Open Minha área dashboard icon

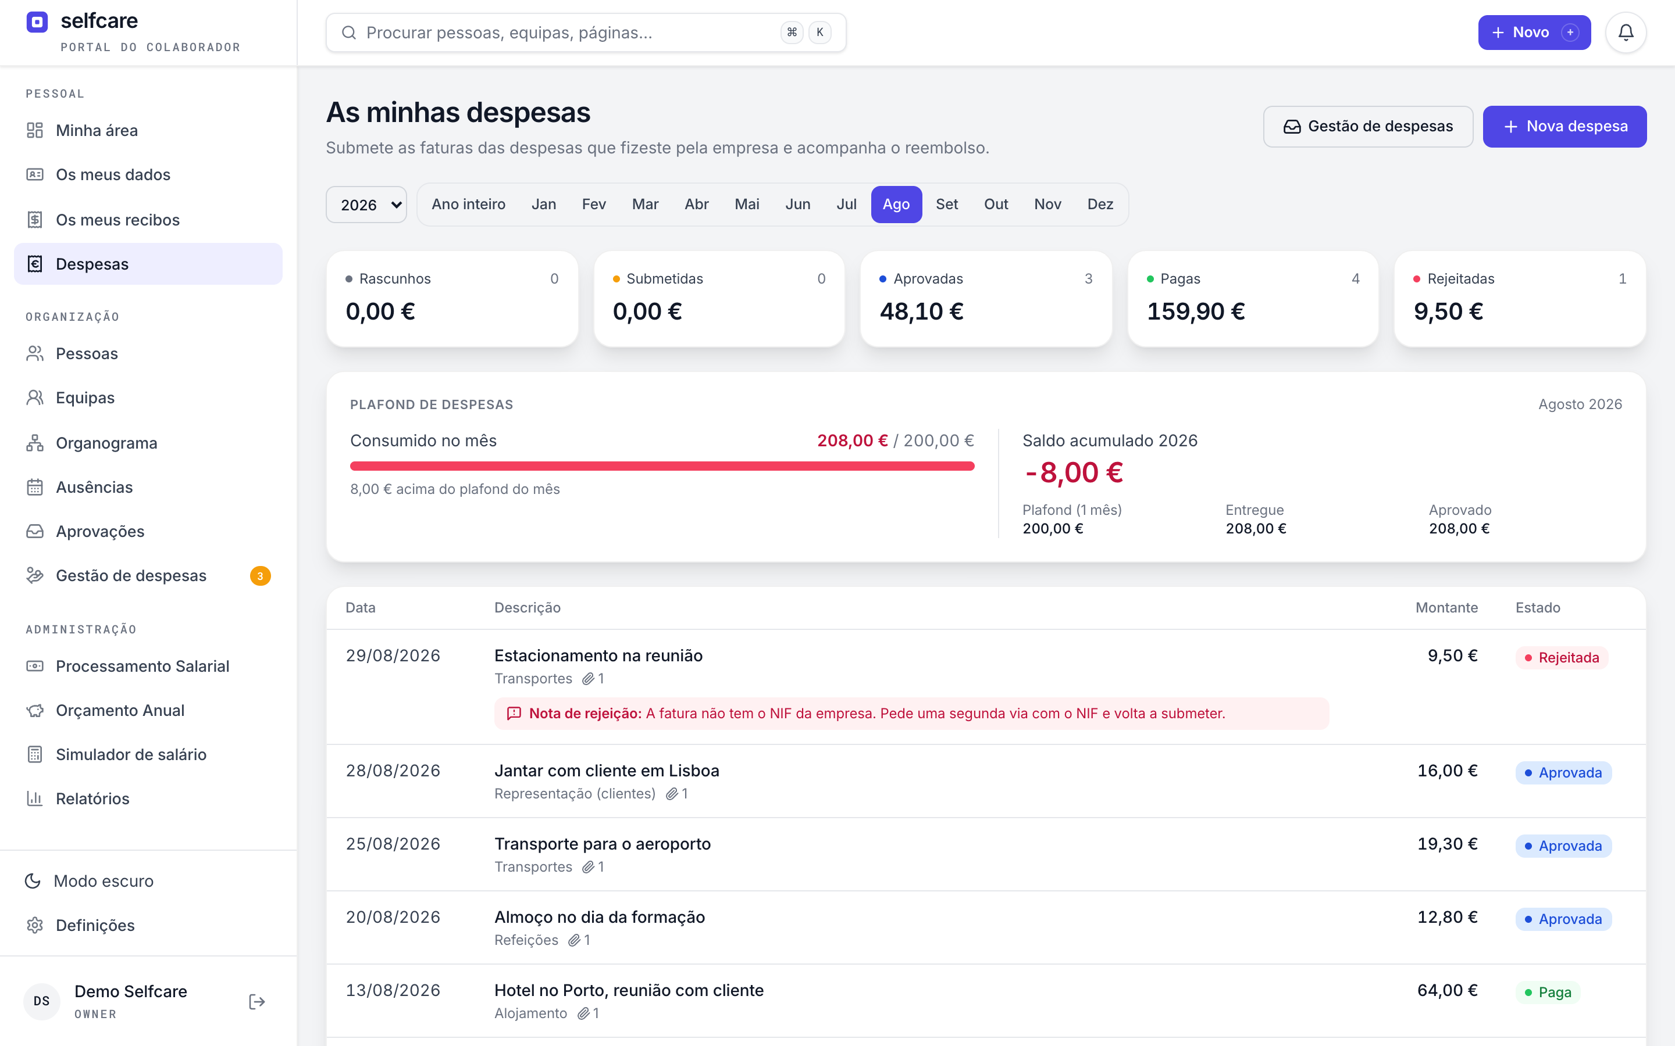(35, 130)
